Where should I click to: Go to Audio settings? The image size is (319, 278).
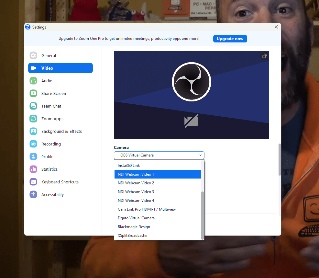pos(60,81)
